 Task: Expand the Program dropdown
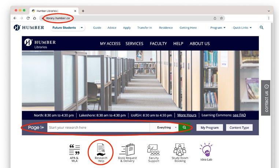click(218, 28)
